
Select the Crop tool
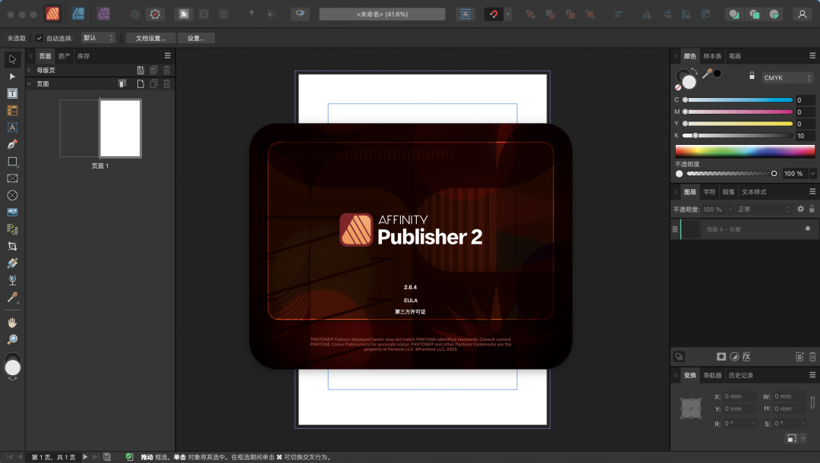point(12,246)
